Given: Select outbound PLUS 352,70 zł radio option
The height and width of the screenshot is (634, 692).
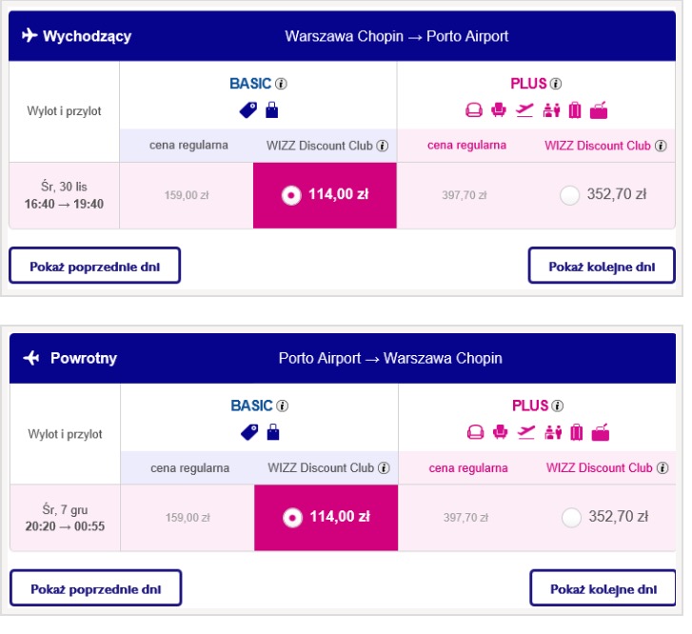Looking at the screenshot, I should click(x=569, y=195).
